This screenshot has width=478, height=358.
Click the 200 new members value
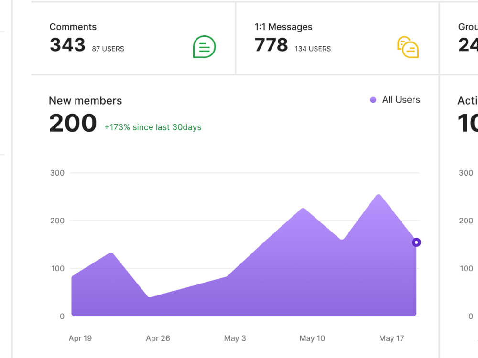73,123
